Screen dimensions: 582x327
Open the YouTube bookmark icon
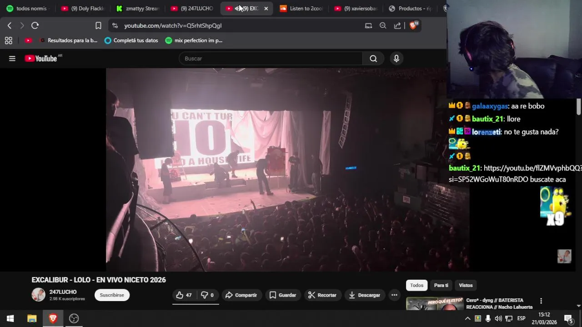[28, 40]
